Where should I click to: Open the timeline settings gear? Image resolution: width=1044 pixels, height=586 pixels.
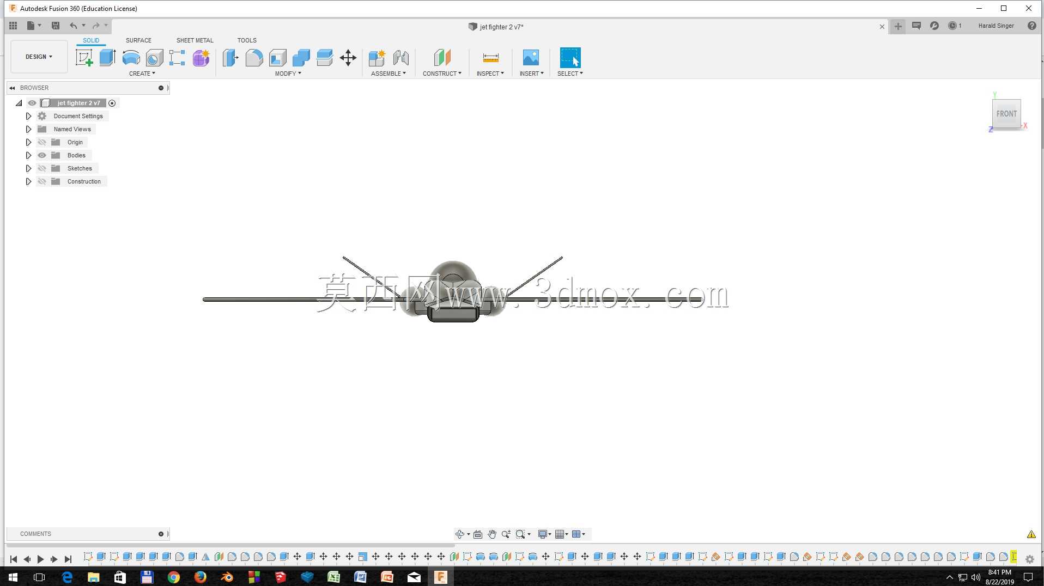tap(1029, 559)
